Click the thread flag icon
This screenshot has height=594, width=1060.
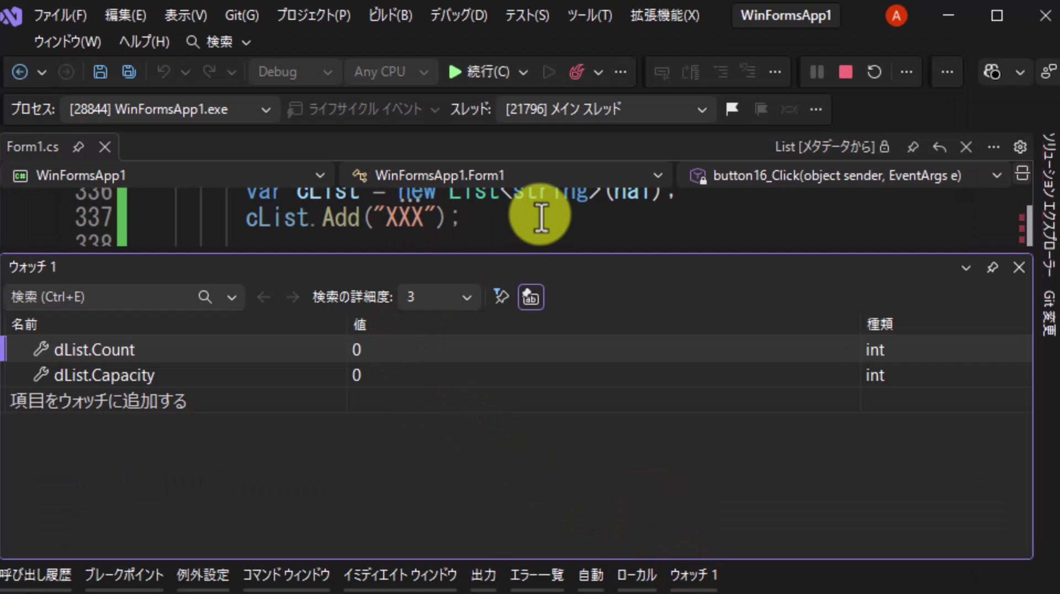pos(732,109)
